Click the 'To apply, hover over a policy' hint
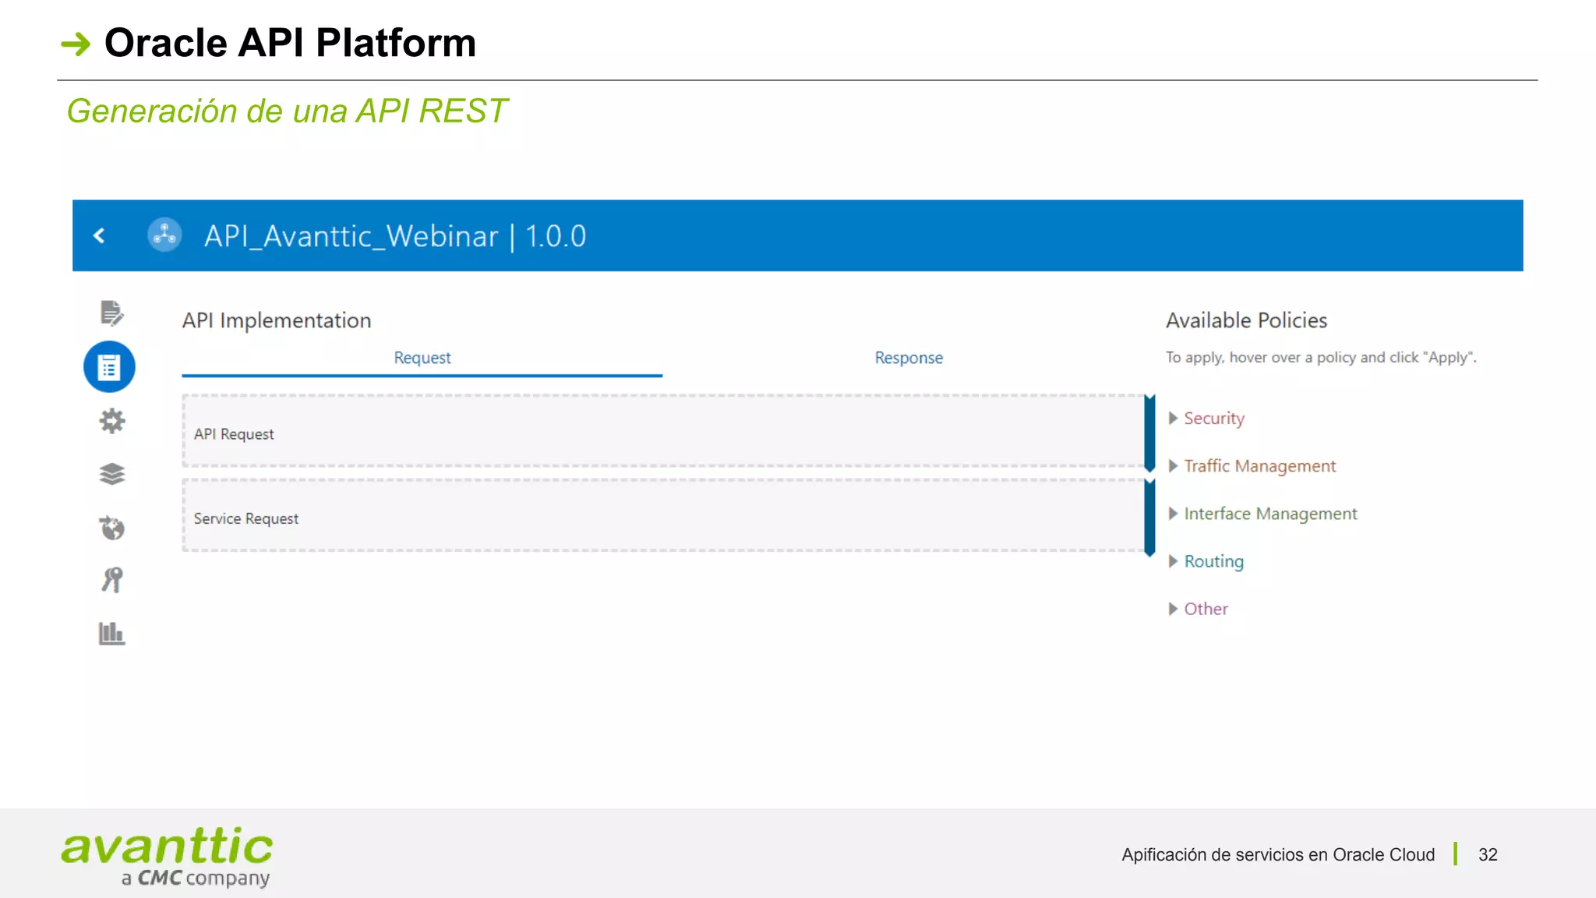 pyautogui.click(x=1321, y=358)
